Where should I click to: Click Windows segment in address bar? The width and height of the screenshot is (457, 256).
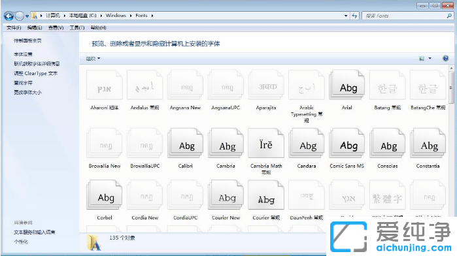pos(116,16)
